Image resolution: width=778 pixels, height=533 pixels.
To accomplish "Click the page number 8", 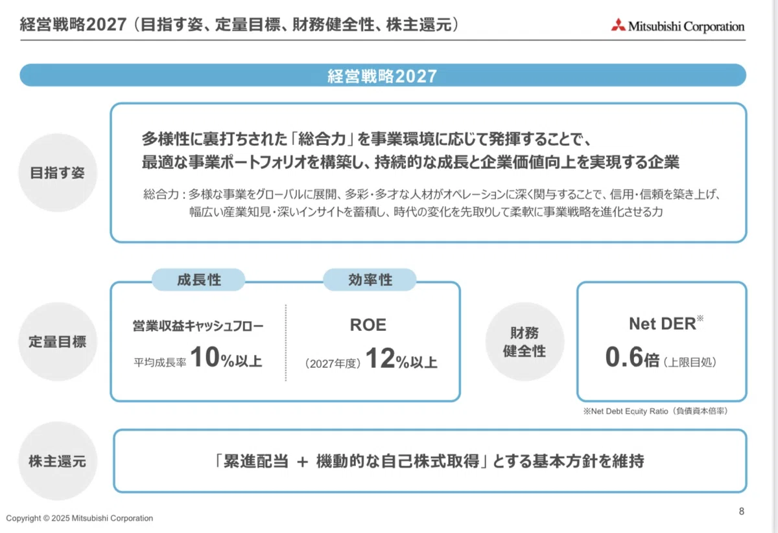I will (x=742, y=512).
